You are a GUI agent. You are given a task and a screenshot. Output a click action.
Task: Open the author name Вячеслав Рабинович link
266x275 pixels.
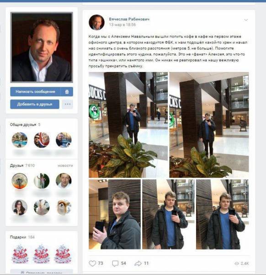click(x=129, y=19)
